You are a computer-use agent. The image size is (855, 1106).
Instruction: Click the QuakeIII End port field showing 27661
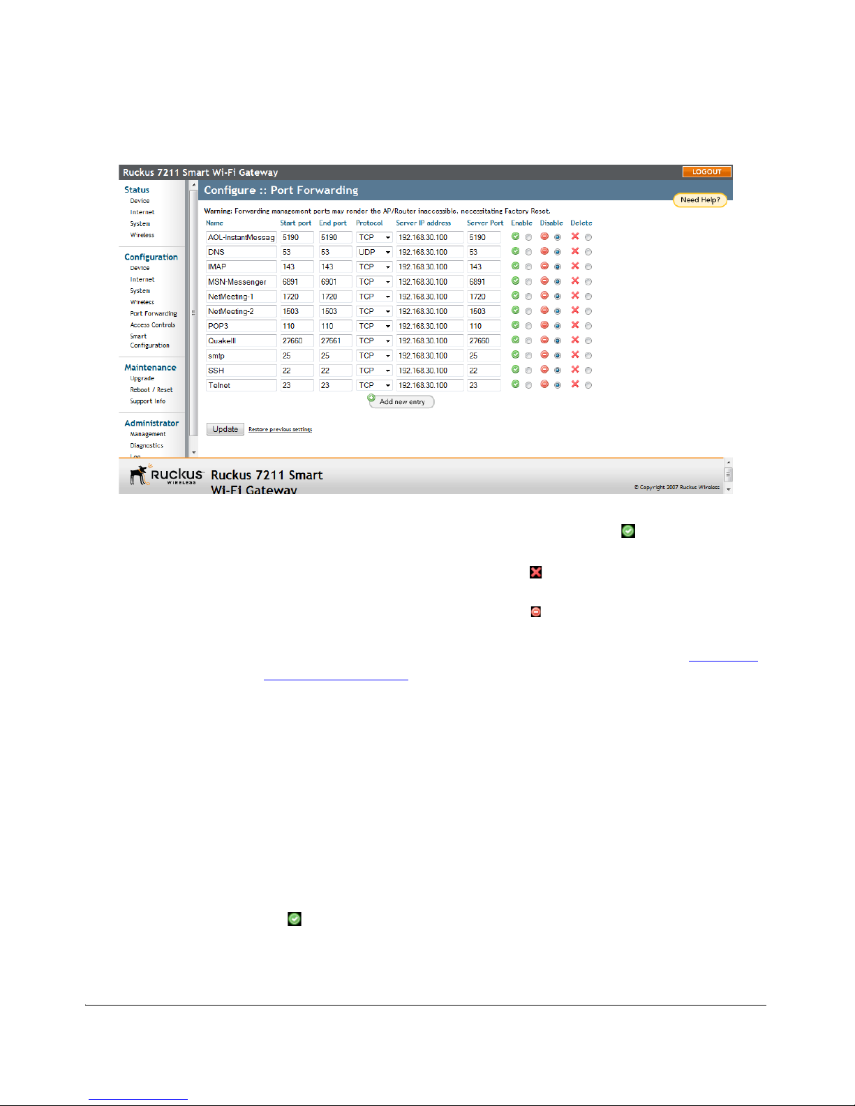(x=336, y=341)
